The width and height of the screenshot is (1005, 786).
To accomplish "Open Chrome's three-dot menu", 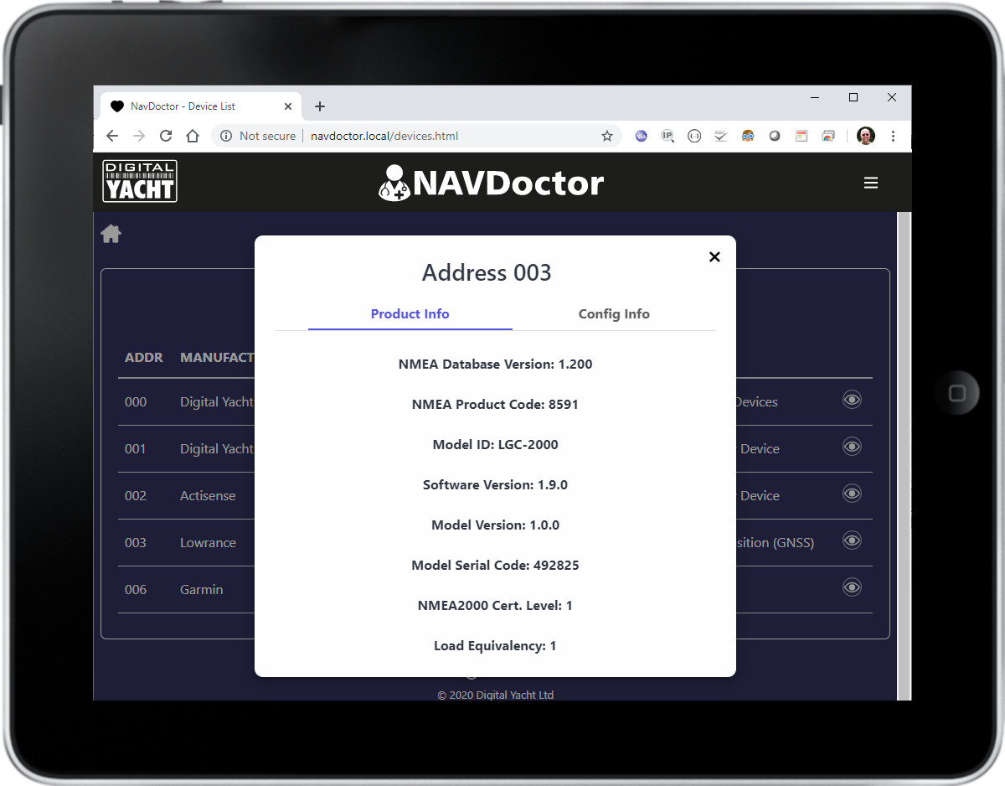I will click(x=893, y=136).
